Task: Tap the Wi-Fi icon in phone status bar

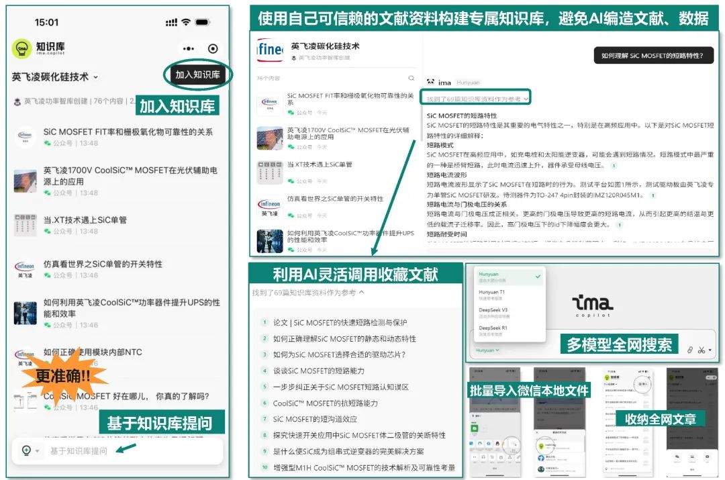Action: tap(186, 22)
